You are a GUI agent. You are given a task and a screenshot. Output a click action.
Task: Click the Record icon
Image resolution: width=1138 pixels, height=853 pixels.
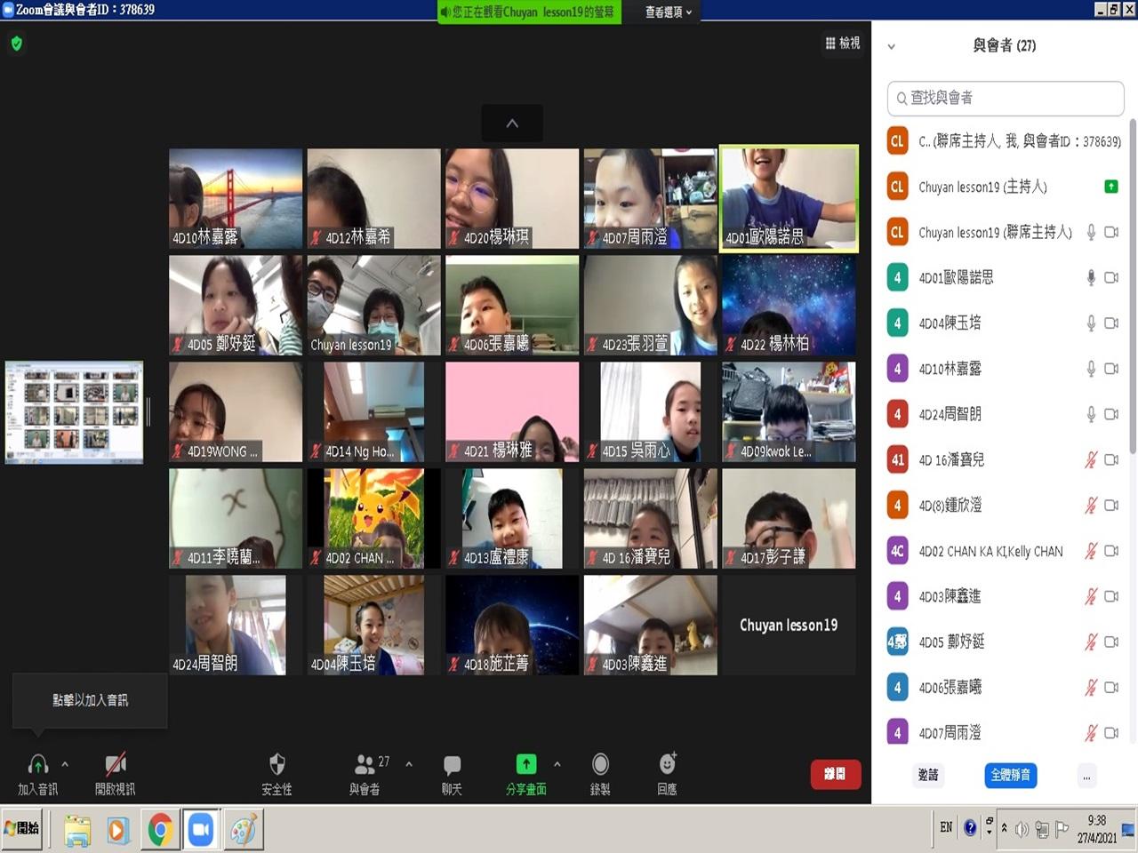[600, 764]
